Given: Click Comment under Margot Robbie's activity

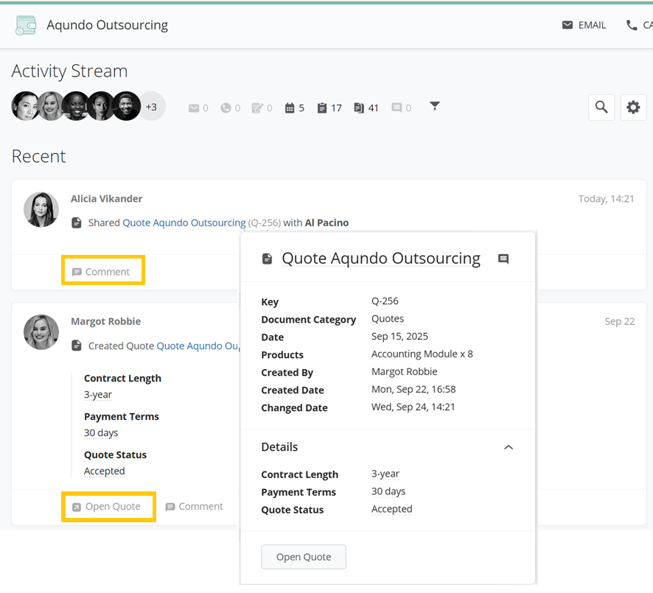Looking at the screenshot, I should point(195,507).
